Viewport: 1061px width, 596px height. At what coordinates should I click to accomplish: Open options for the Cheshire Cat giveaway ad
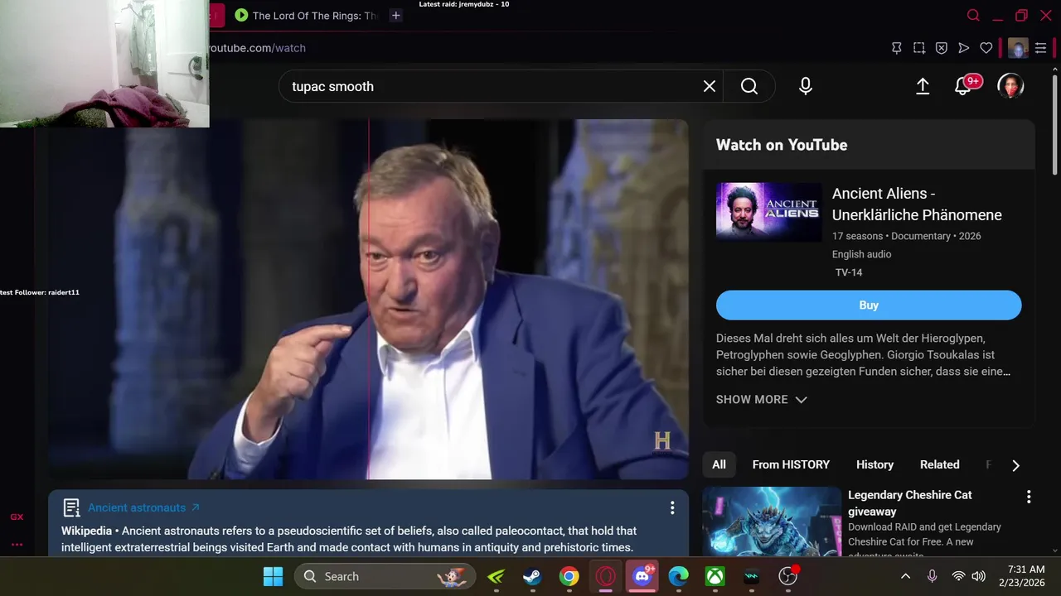coord(1029,497)
